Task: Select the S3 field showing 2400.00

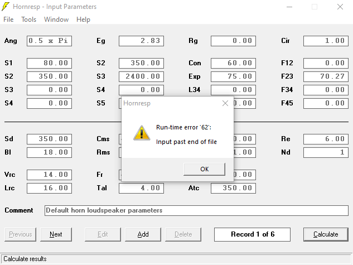Action: coord(142,76)
